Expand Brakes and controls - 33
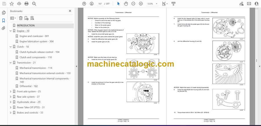Screen dimensions: 261x126 click(x=11, y=113)
